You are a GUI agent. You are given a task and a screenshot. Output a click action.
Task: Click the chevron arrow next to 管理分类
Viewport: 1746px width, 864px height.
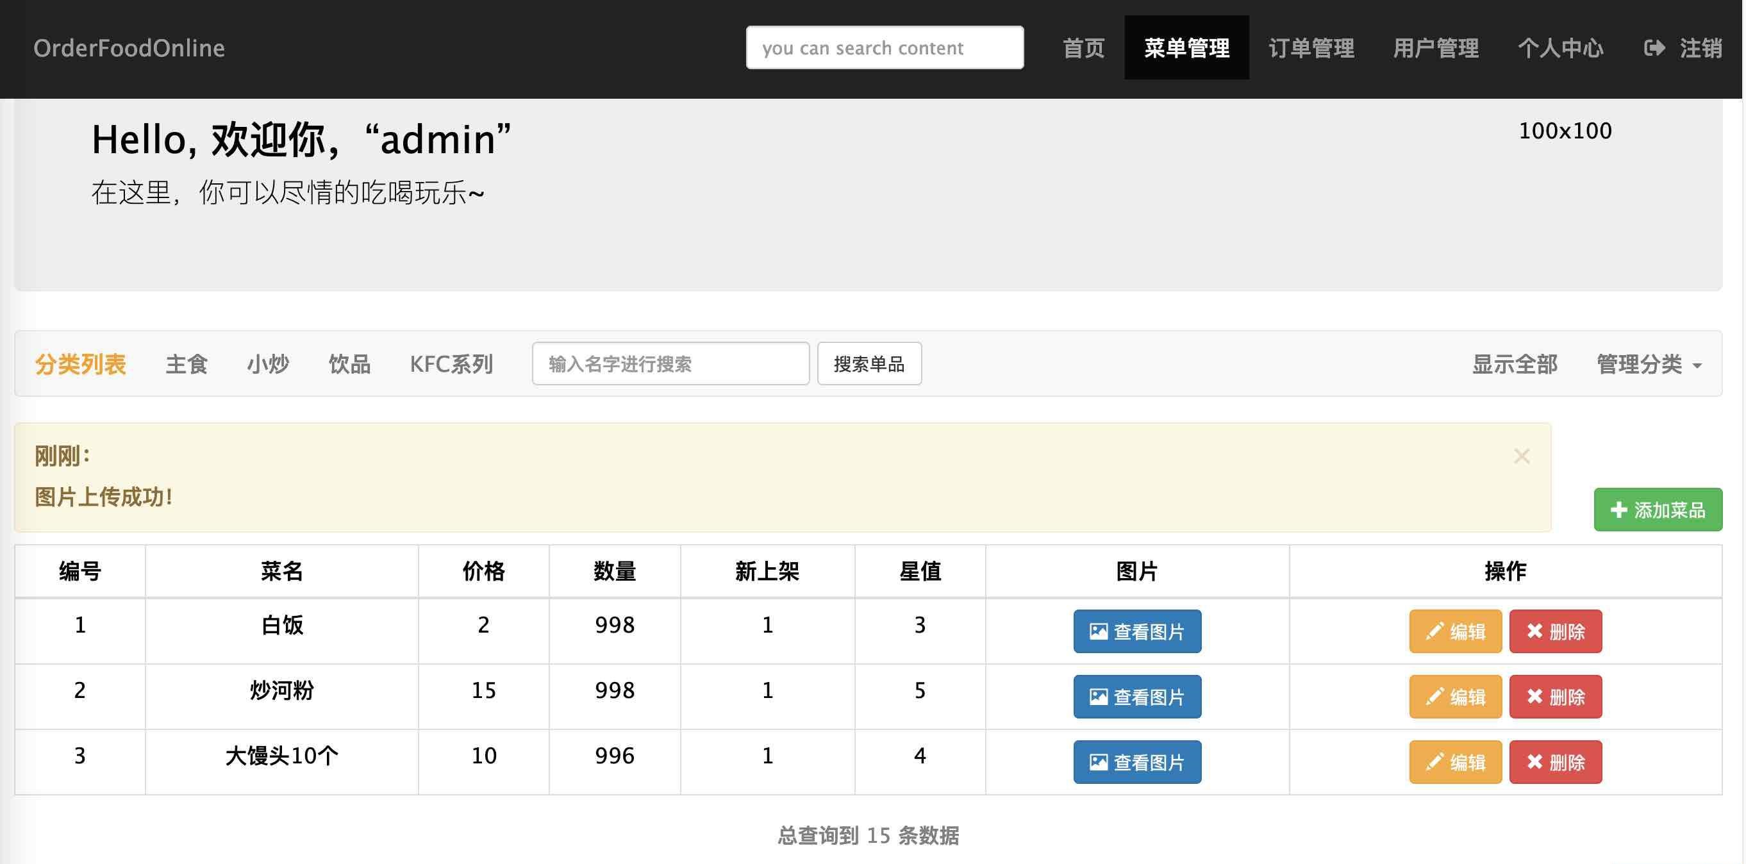coord(1698,366)
